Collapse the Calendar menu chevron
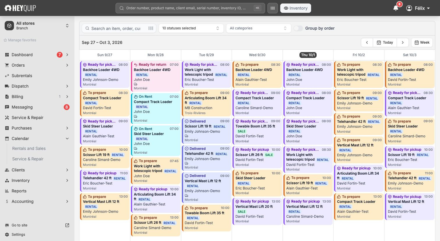This screenshot has width=440, height=241. click(x=67, y=139)
